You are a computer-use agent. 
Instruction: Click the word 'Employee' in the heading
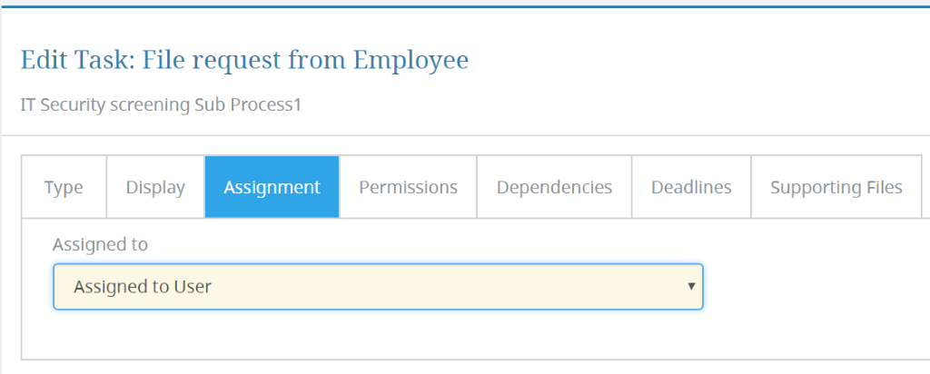(411, 61)
